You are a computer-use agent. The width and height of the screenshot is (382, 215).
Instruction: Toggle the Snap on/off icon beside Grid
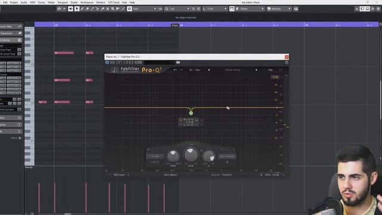click(130, 9)
